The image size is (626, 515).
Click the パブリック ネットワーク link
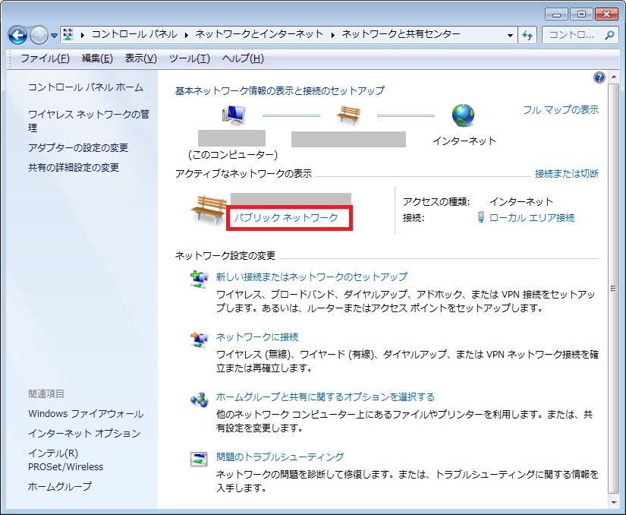click(x=286, y=218)
